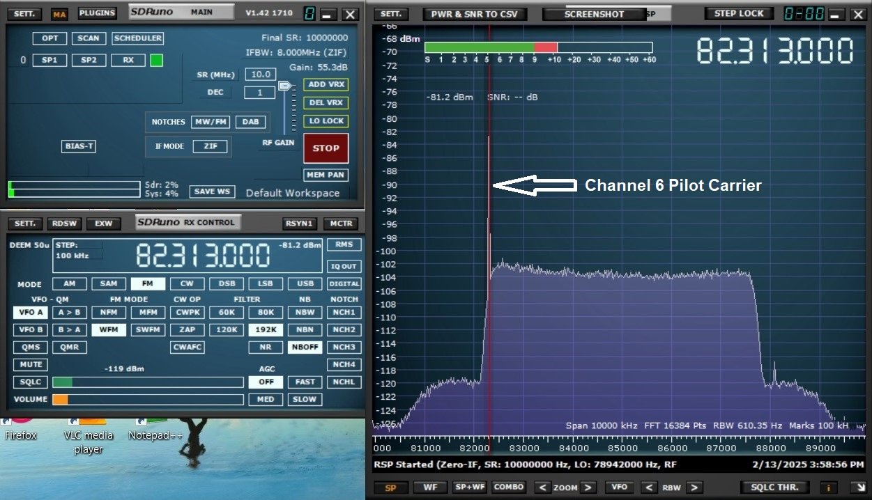Viewport: 872px width, 500px height.
Task: Click the orange info 'i' icon
Action: click(x=829, y=487)
